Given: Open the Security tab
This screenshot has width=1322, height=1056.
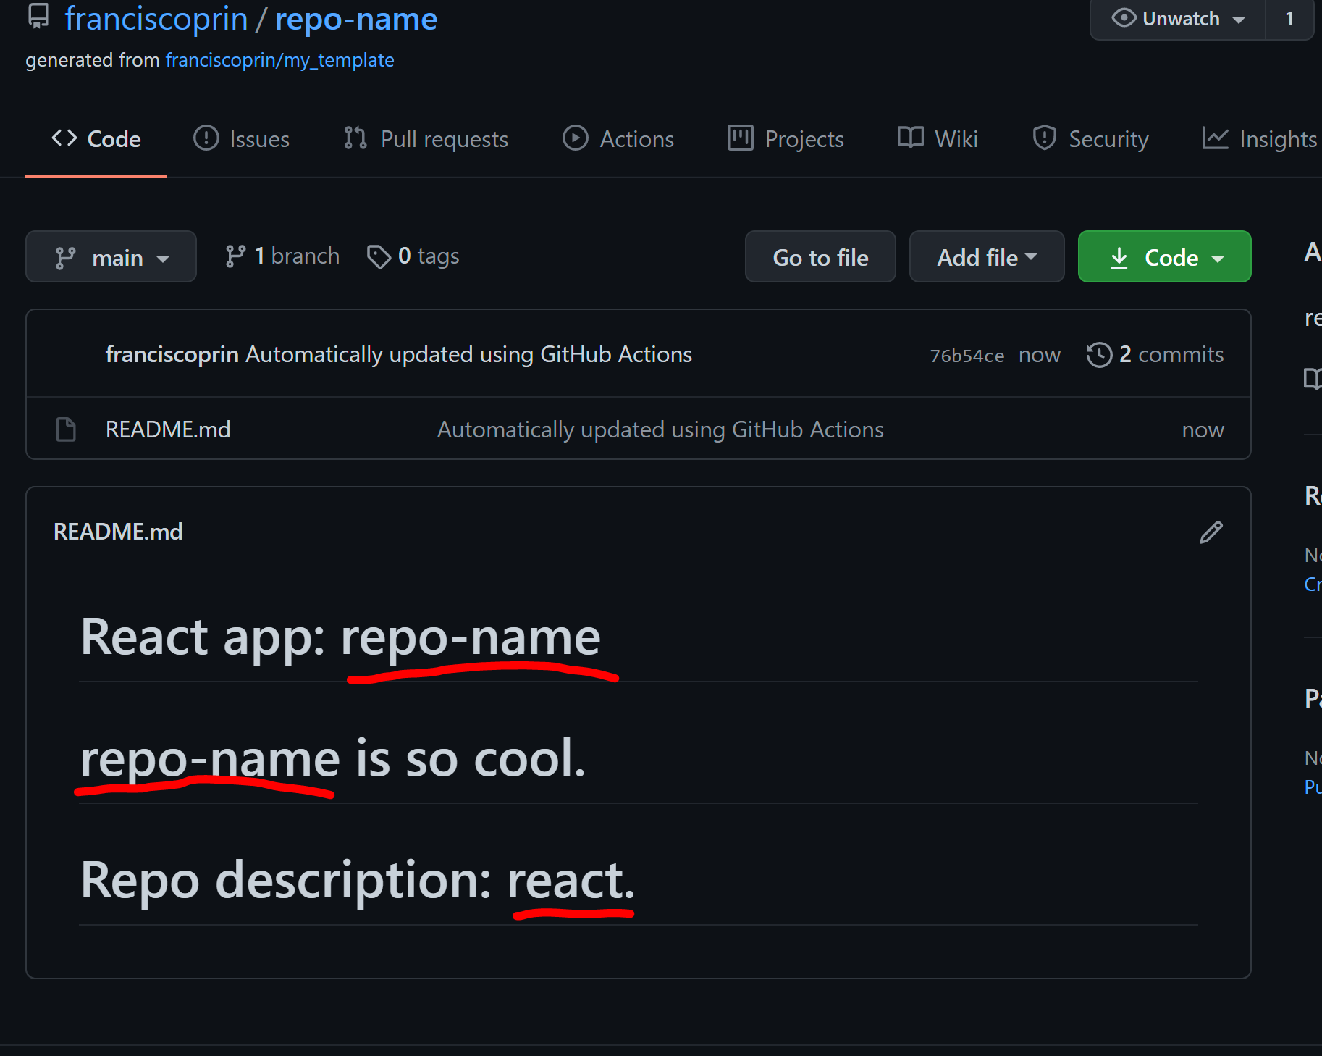Looking at the screenshot, I should tap(1090, 139).
